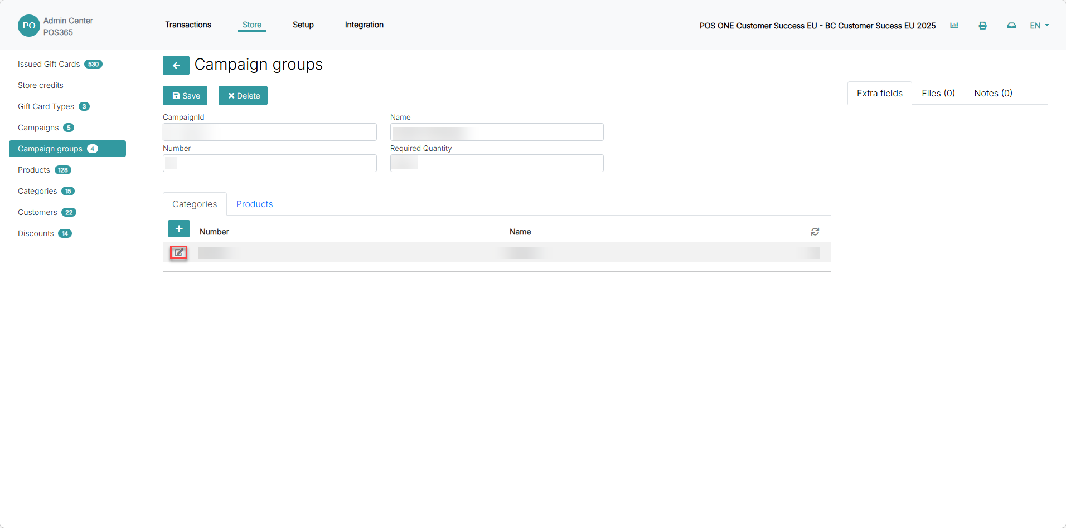Open the Setup menu
This screenshot has height=528, width=1066.
point(303,25)
